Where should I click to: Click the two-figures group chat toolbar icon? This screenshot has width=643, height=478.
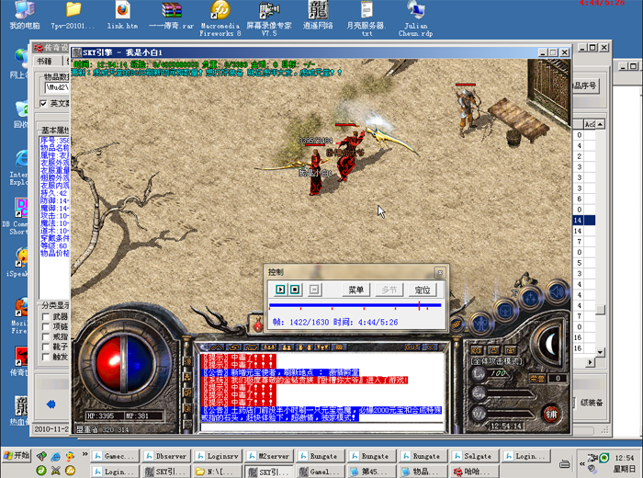click(x=287, y=347)
